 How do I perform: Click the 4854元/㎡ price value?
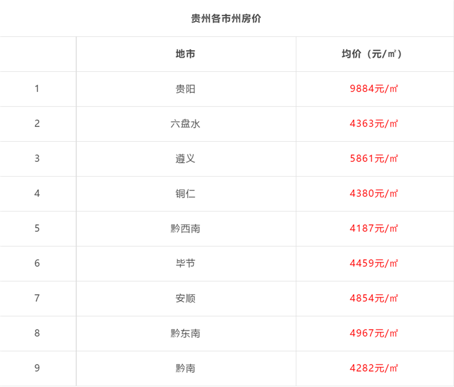[x=374, y=298]
